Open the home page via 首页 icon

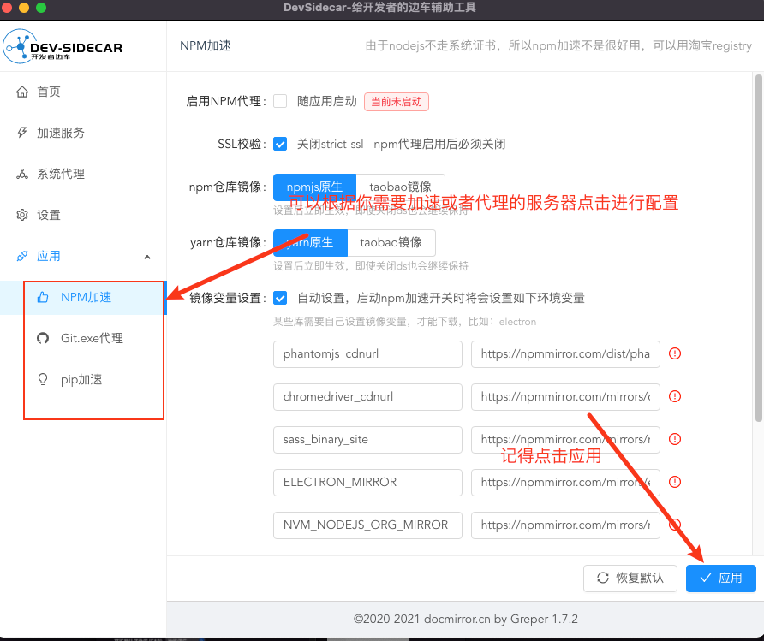point(21,91)
